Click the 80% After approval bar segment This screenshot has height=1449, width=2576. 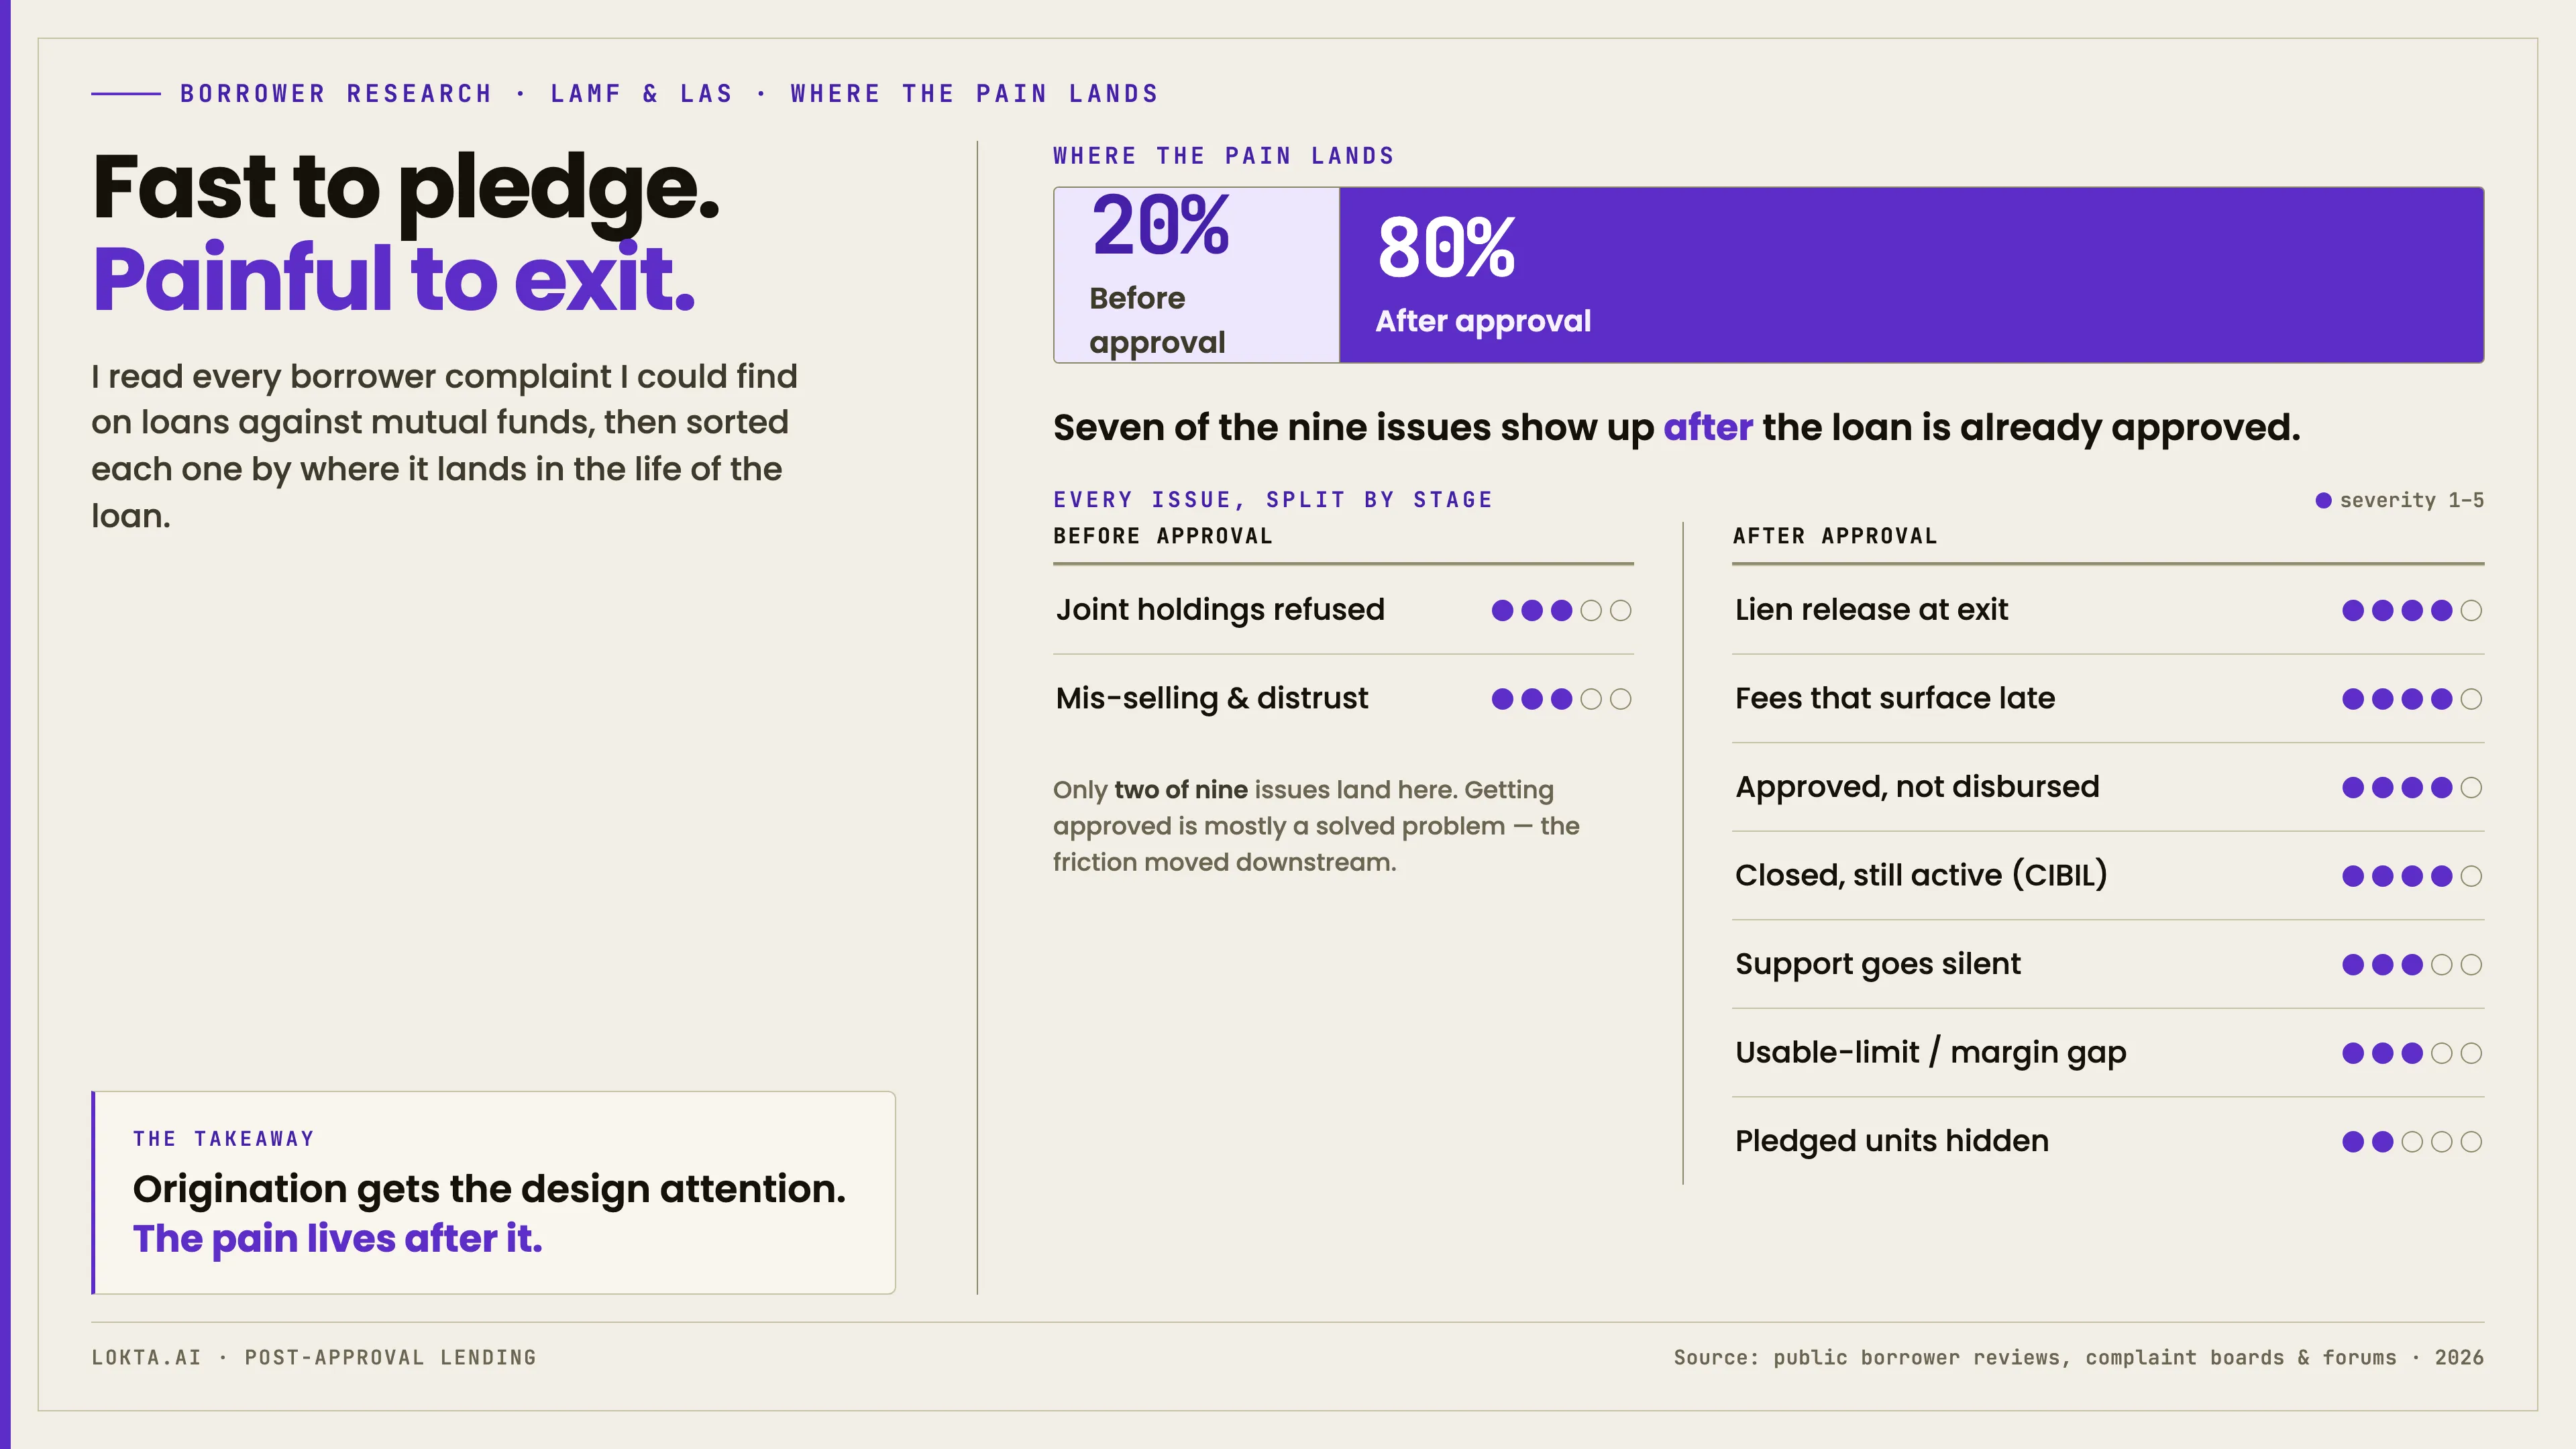(1911, 275)
